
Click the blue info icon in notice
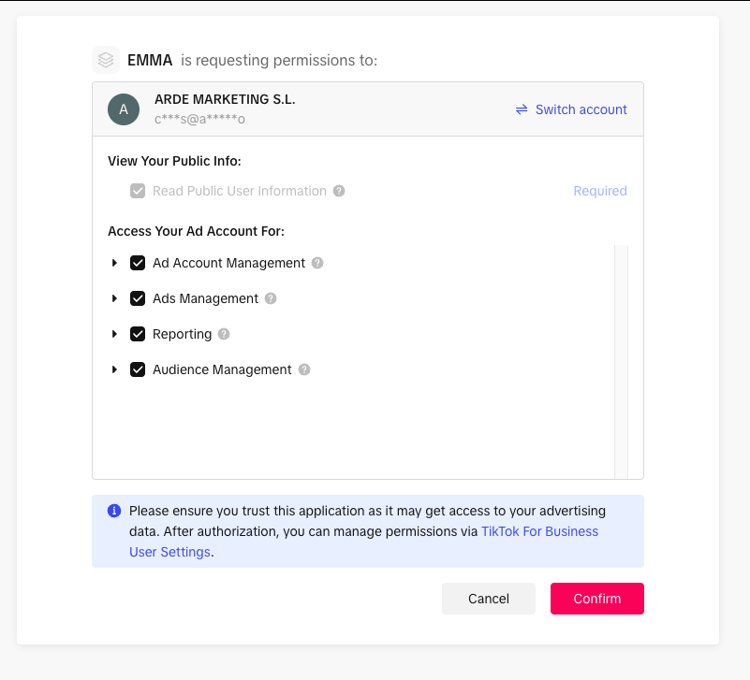coord(114,511)
